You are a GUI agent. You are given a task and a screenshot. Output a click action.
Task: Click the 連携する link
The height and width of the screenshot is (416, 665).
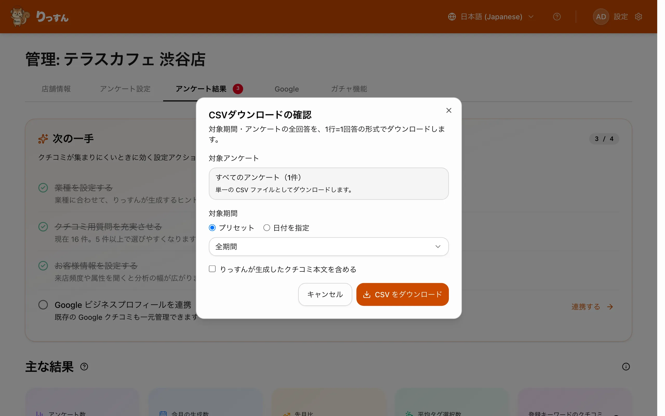click(593, 307)
